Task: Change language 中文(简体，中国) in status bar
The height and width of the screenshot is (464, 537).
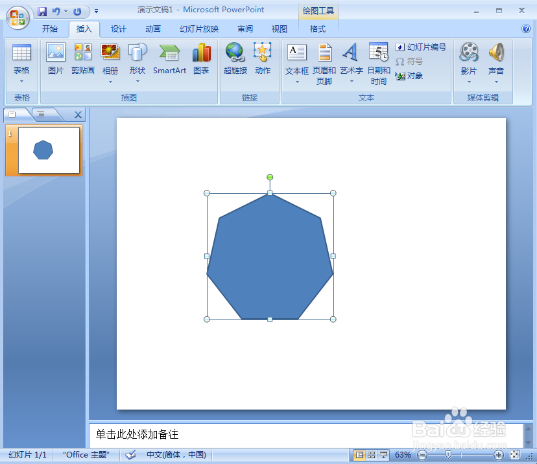Action: tap(176, 455)
